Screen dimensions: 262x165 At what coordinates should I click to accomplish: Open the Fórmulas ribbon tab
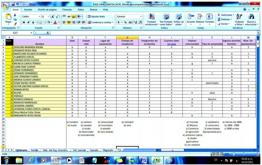coord(67,10)
